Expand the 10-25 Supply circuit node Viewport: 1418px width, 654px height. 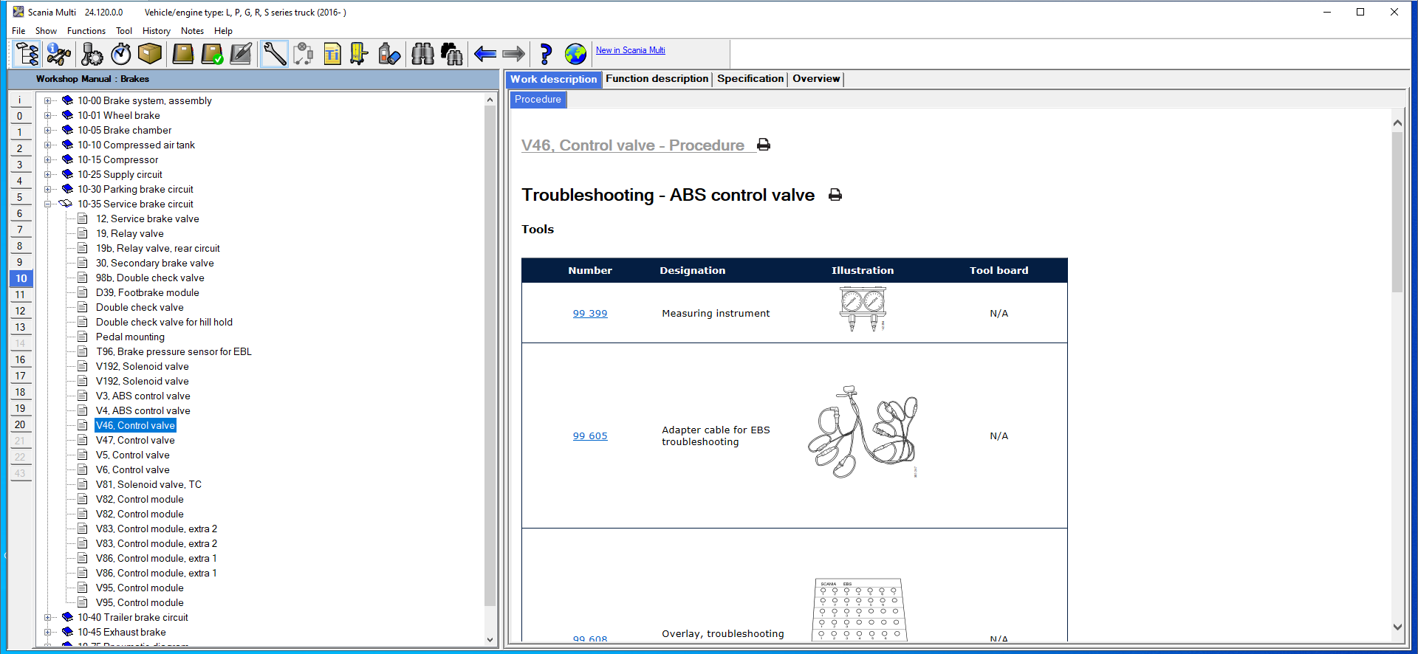[48, 175]
